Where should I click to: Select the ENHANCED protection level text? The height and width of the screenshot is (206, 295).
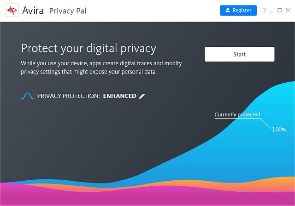pos(119,96)
